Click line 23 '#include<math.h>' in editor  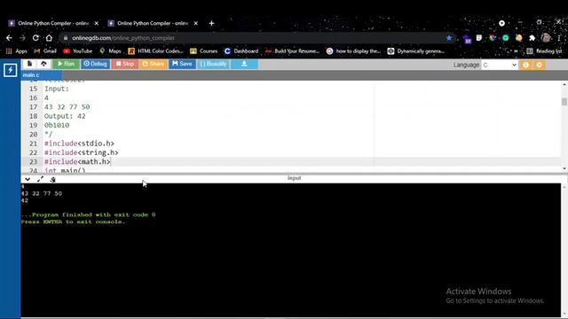click(x=77, y=161)
